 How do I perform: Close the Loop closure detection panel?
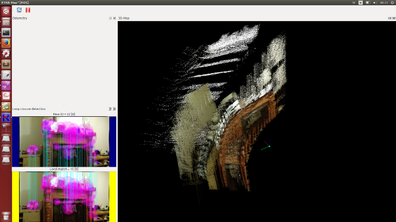coord(115,109)
